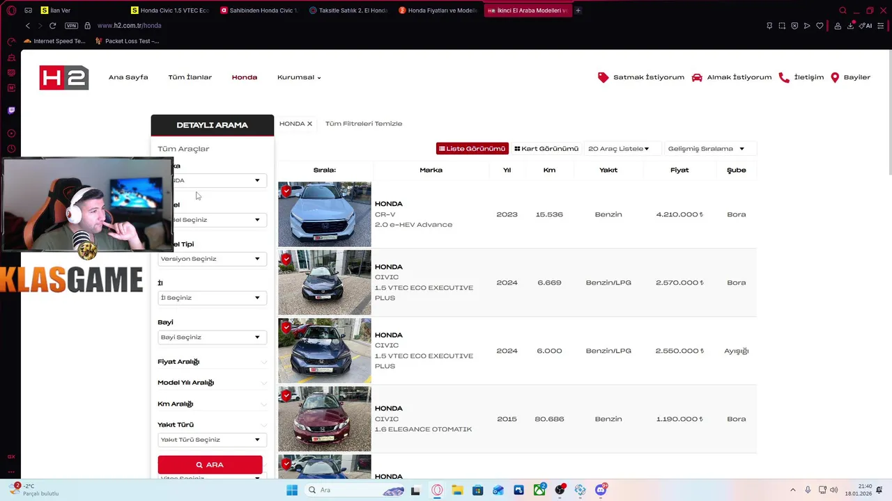Switch to Liste Görünümü view
This screenshot has height=501, width=892.
pyautogui.click(x=472, y=149)
